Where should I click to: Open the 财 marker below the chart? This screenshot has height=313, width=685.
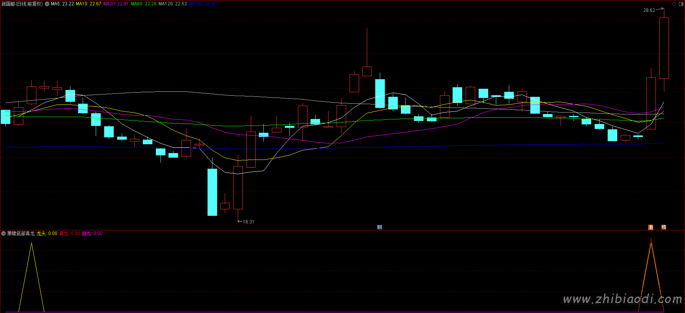[379, 227]
